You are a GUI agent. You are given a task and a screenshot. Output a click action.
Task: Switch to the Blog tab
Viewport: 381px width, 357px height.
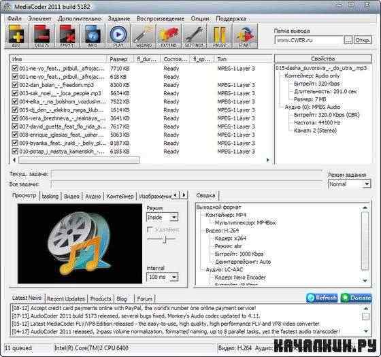(x=122, y=299)
